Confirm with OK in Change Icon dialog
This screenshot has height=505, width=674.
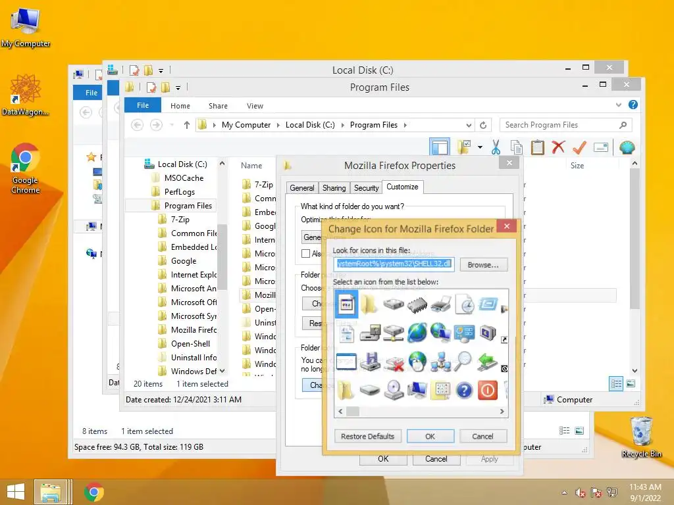click(x=430, y=437)
